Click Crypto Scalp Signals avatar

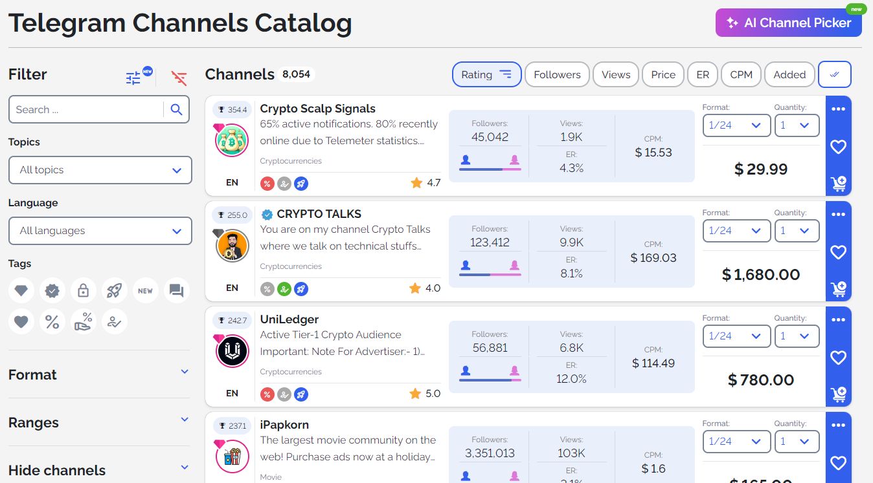232,140
